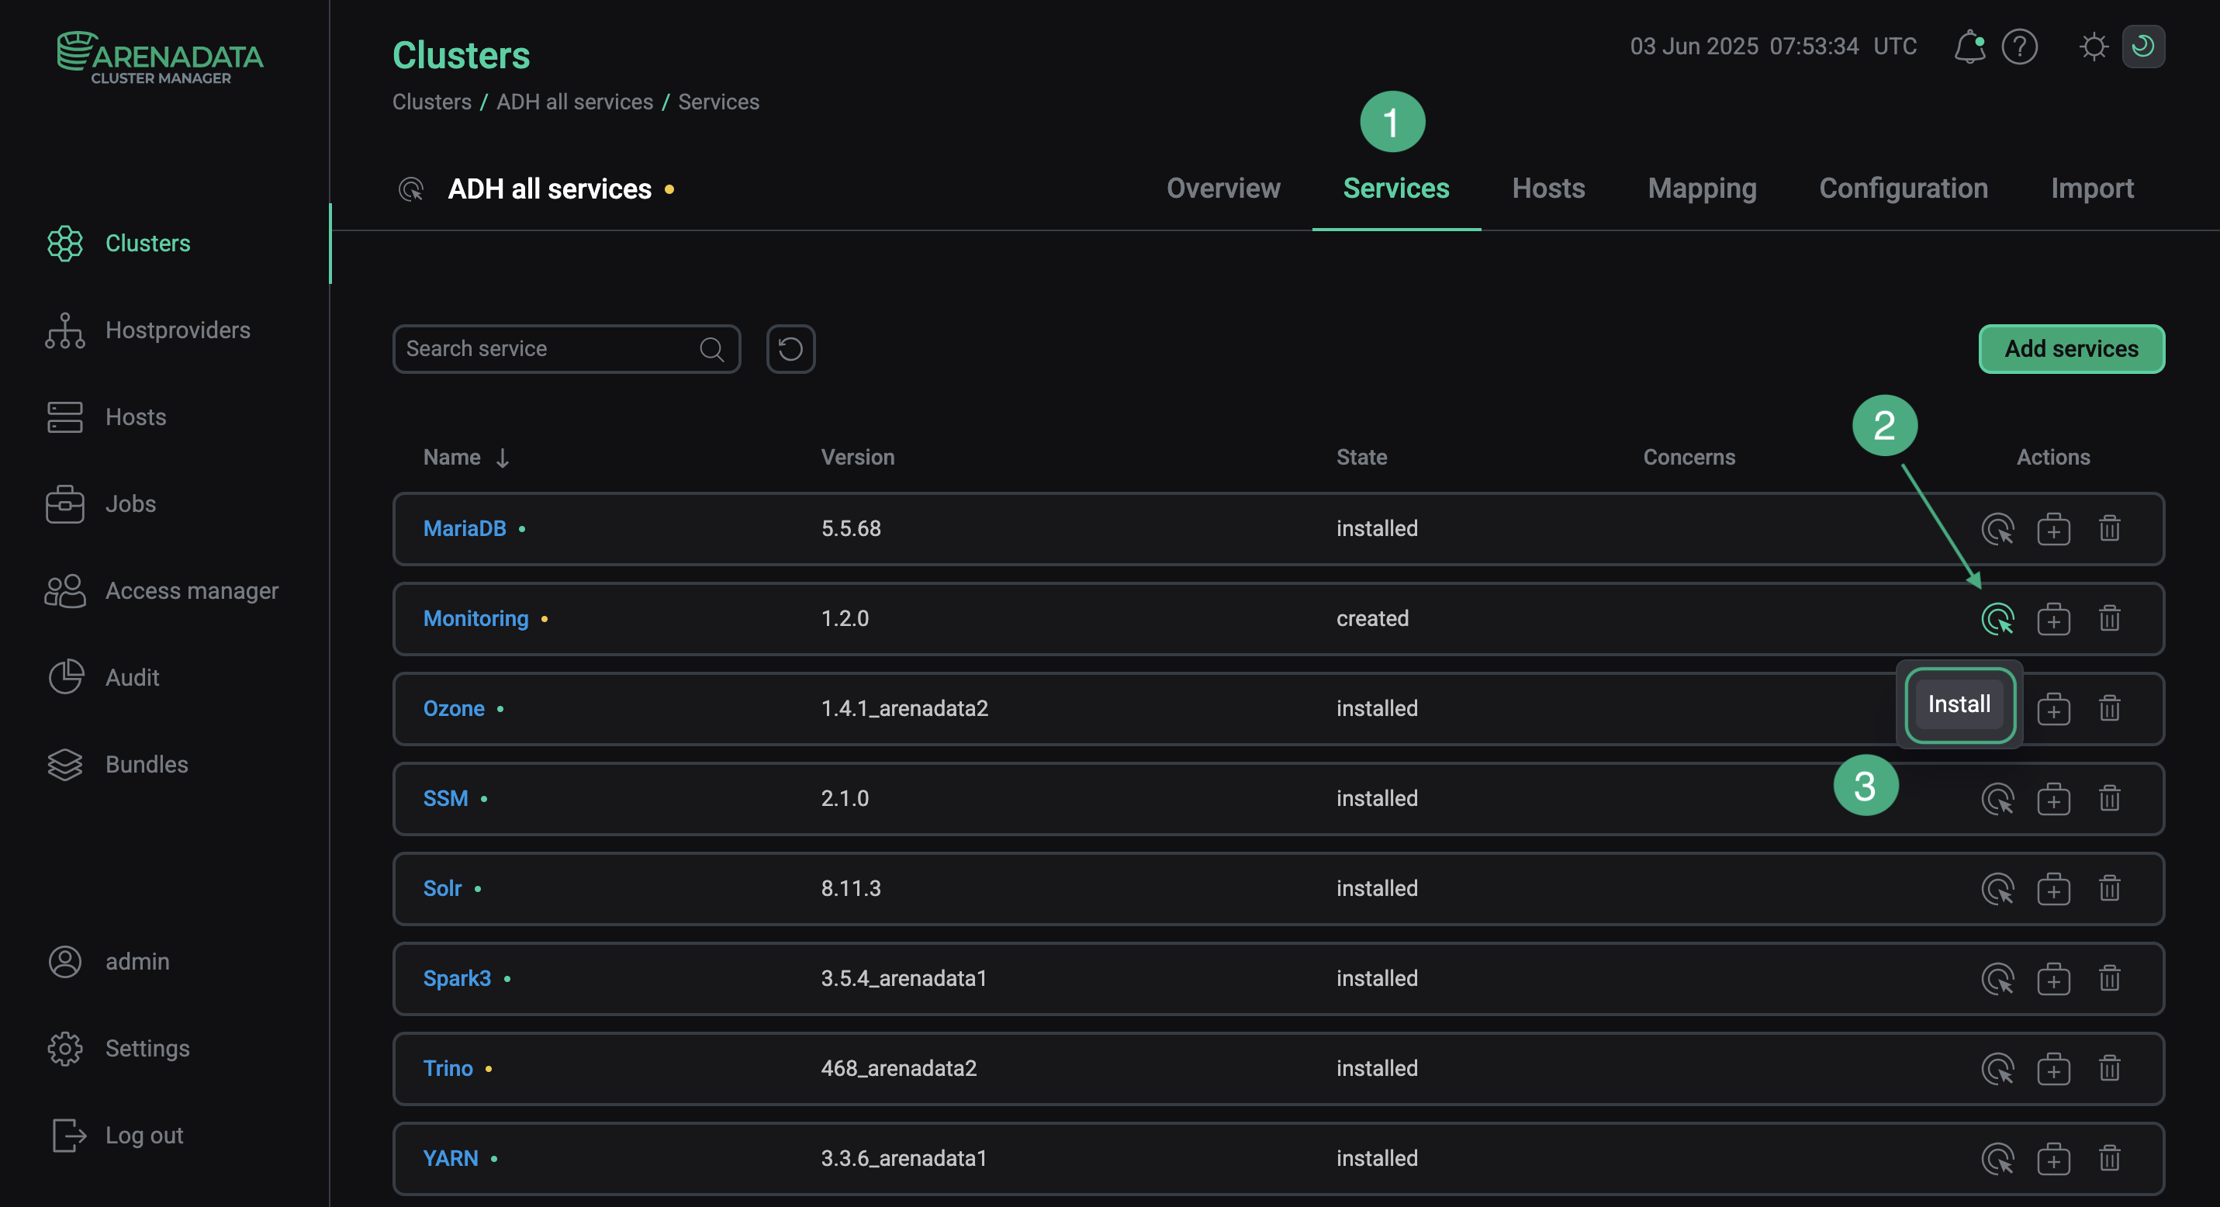This screenshot has width=2220, height=1207.
Task: Delete the Spark3 service
Action: pyautogui.click(x=2110, y=979)
